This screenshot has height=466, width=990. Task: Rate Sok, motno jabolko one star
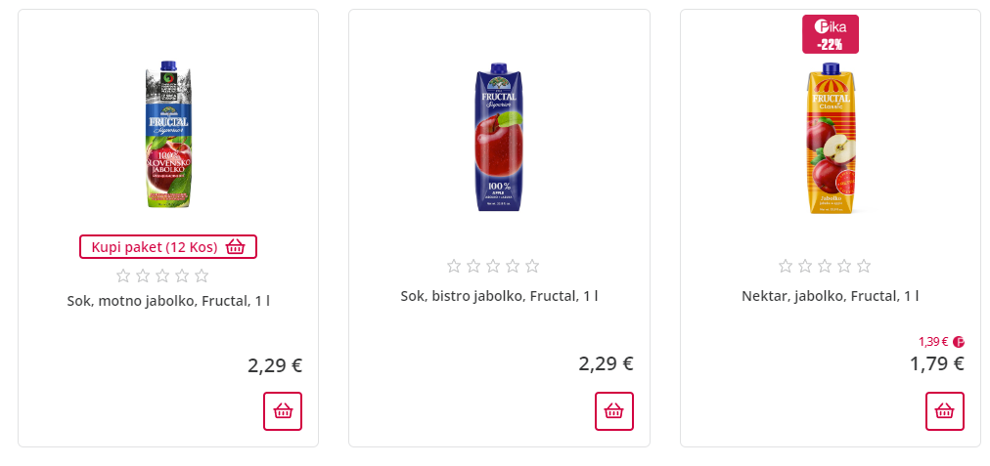[x=123, y=275]
